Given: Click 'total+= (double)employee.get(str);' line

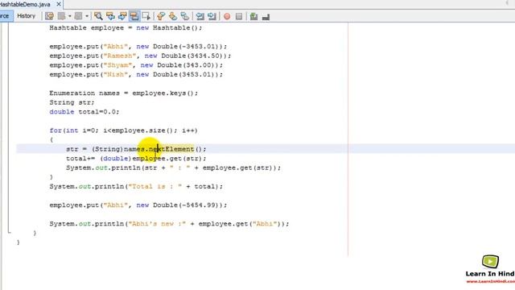Looking at the screenshot, I should (x=136, y=159).
